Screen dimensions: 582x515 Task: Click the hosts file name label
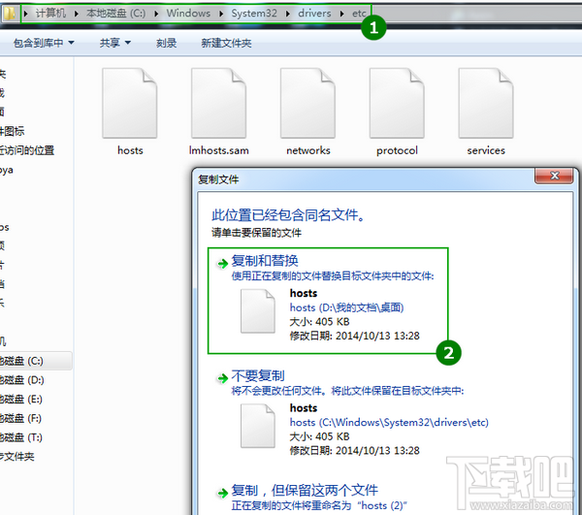130,150
